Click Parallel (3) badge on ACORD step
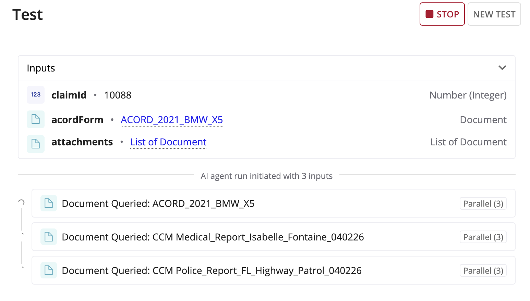530x301 pixels. [483, 204]
